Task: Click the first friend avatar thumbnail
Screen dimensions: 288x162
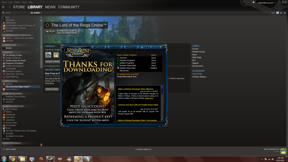Action: tap(48, 55)
